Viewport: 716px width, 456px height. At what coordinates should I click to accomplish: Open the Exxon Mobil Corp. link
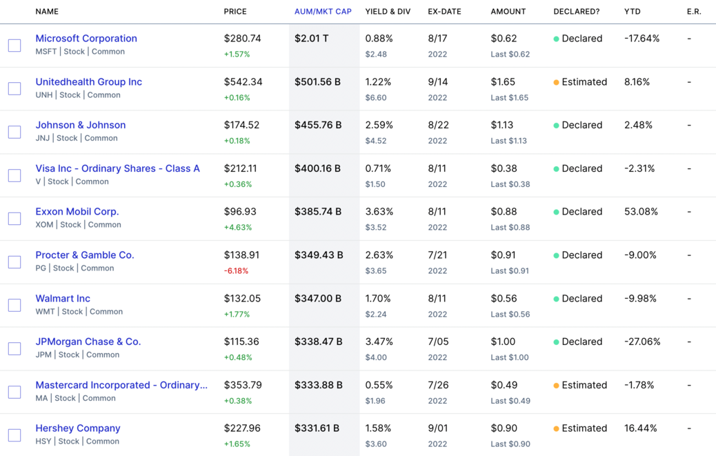pyautogui.click(x=77, y=212)
